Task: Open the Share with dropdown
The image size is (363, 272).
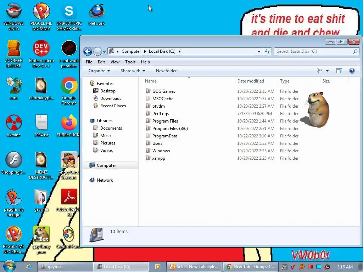Action: point(133,71)
